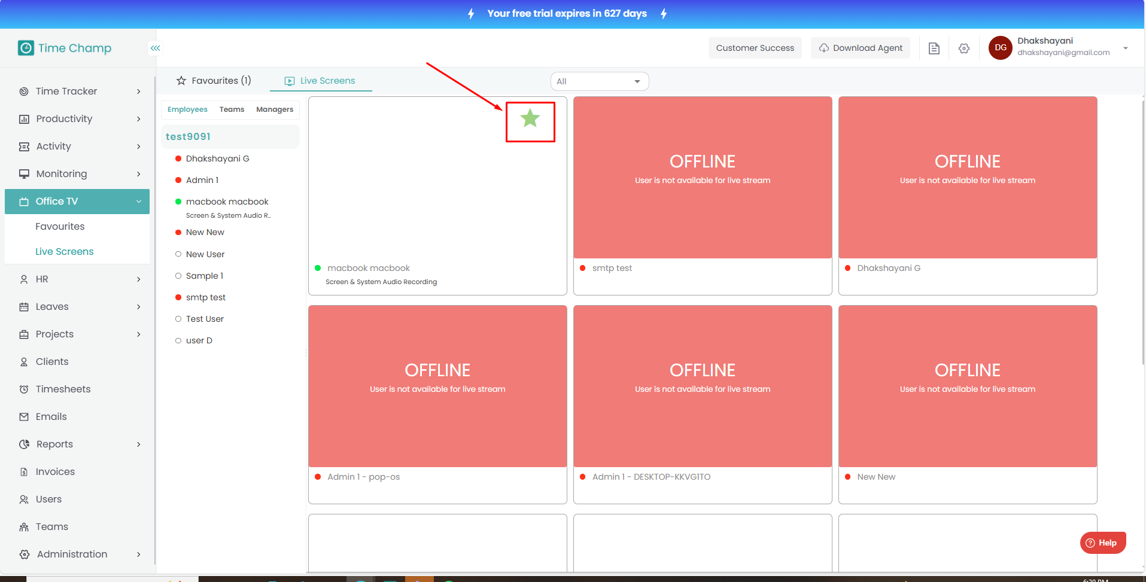
Task: Click the Live Screens tab play icon
Action: coord(290,81)
